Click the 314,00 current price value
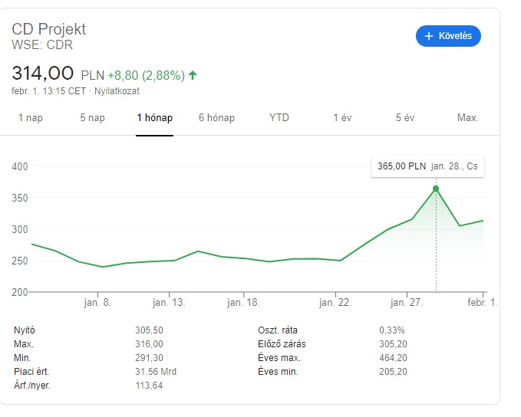Screen dimensions: 521x417 point(43,74)
